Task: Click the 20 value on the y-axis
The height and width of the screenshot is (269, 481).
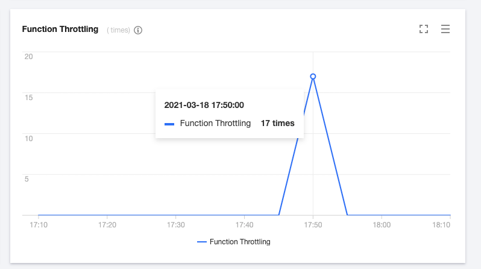Action: (x=28, y=56)
